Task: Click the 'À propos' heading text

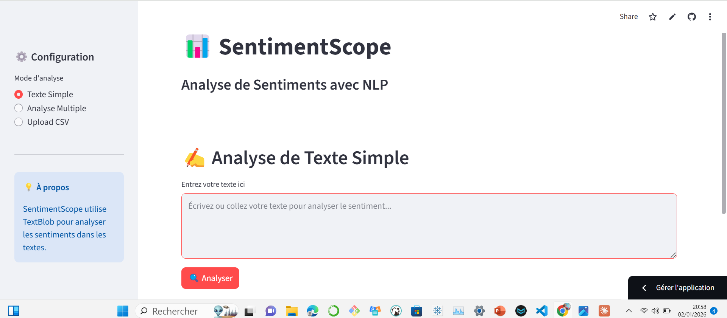Action: point(53,187)
